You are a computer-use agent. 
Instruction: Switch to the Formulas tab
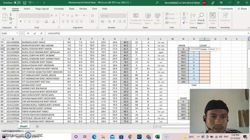pyautogui.click(x=59, y=9)
